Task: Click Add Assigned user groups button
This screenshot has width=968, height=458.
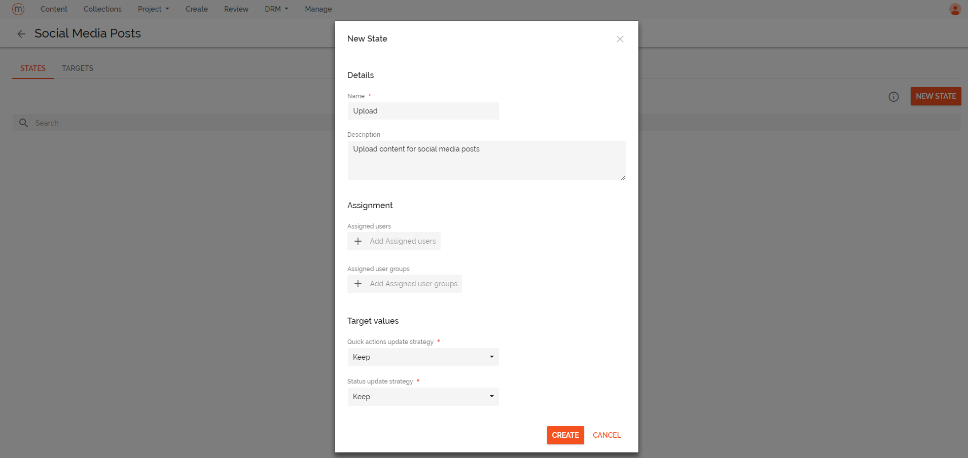Action: (x=405, y=284)
